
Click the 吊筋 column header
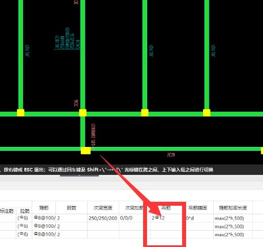[166, 207]
